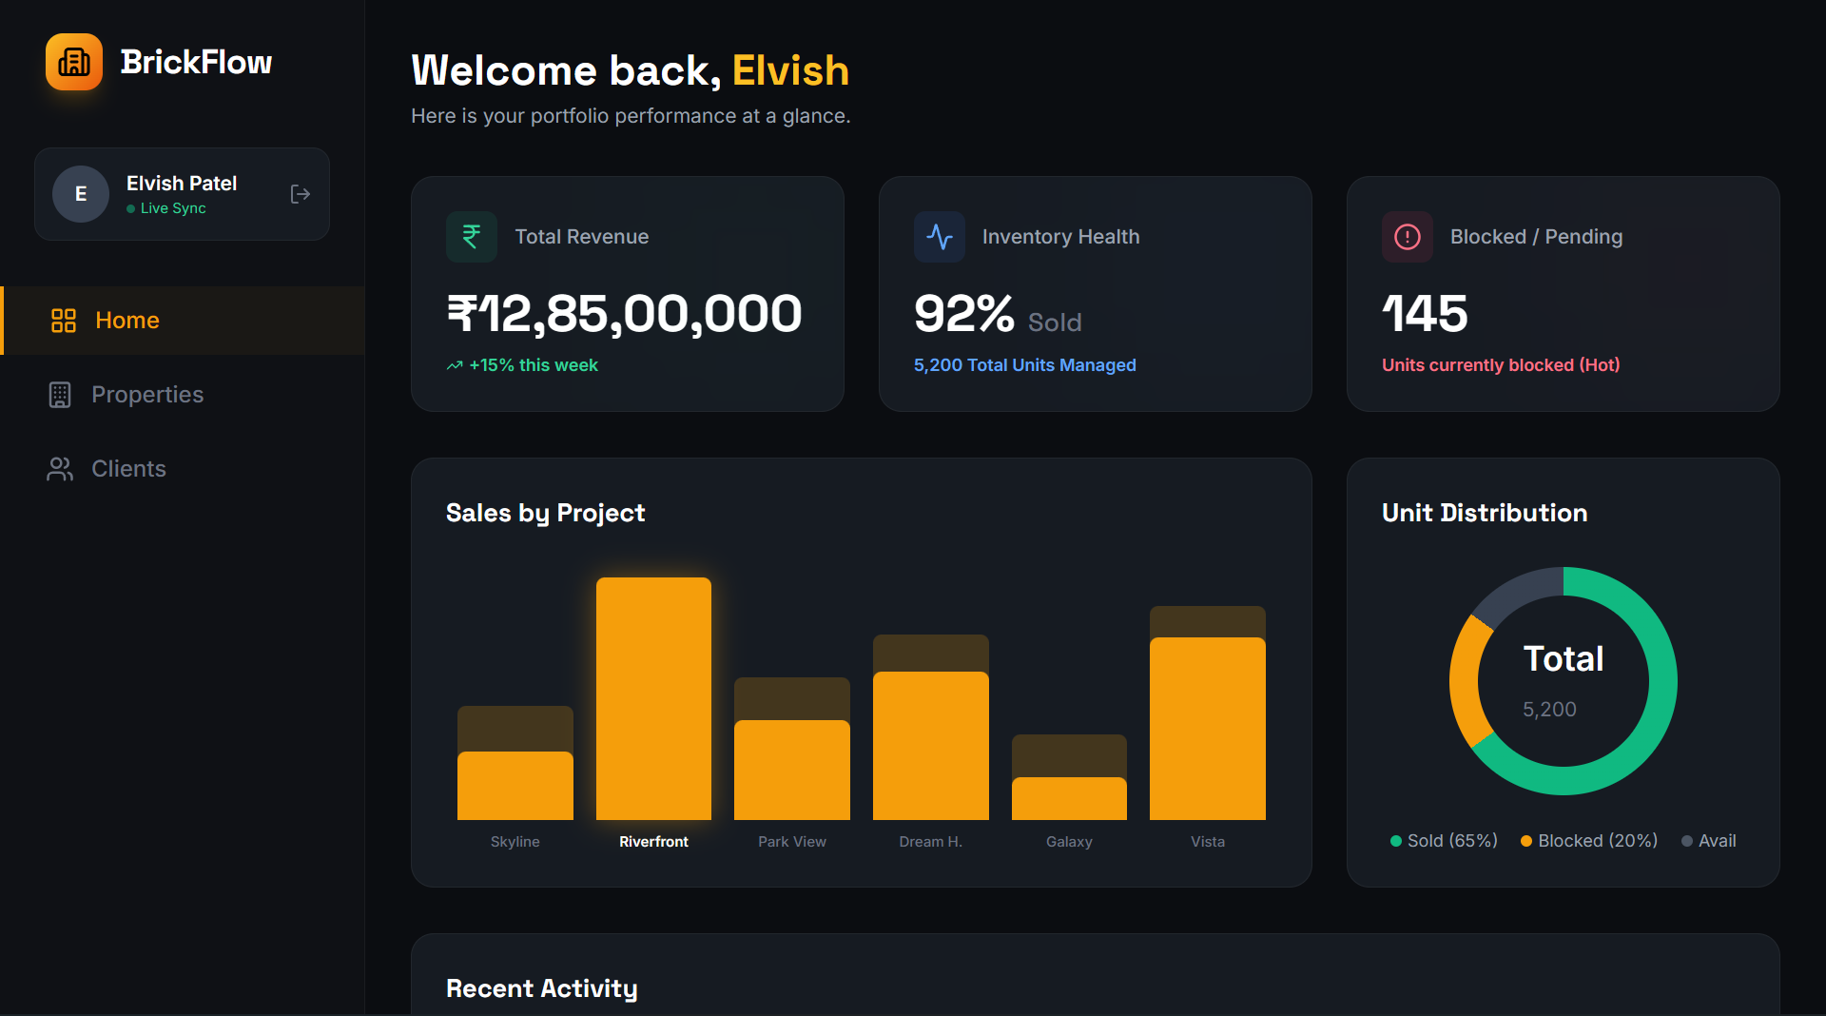Viewport: 1826px width, 1016px height.
Task: Select the Home dashboard icon in sidebar
Action: click(x=62, y=321)
